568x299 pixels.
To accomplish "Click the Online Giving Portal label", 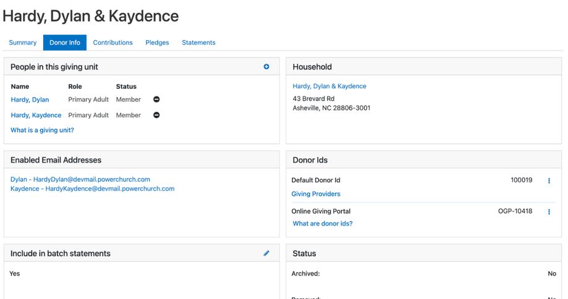I will click(321, 211).
